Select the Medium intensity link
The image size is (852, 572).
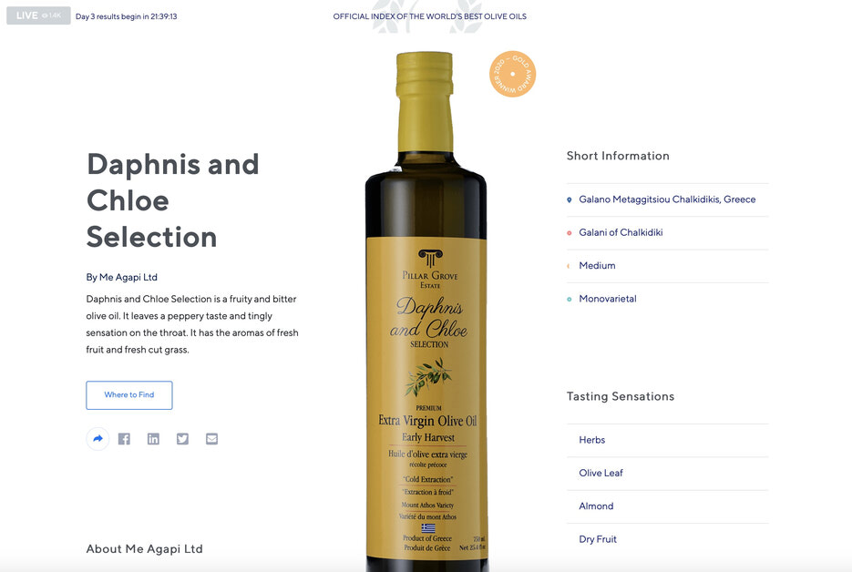coord(597,266)
